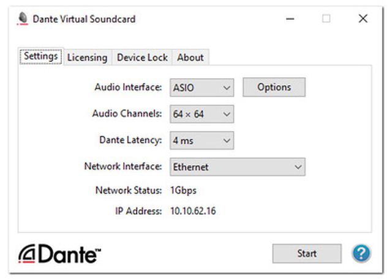Switch to the Licensing tab
This screenshot has height=280, width=392.
pos(87,57)
